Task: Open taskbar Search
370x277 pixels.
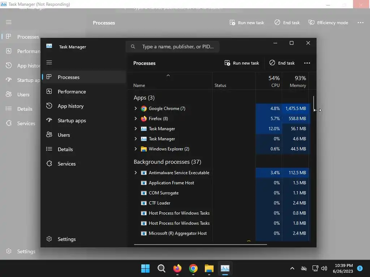Action: pyautogui.click(x=162, y=268)
